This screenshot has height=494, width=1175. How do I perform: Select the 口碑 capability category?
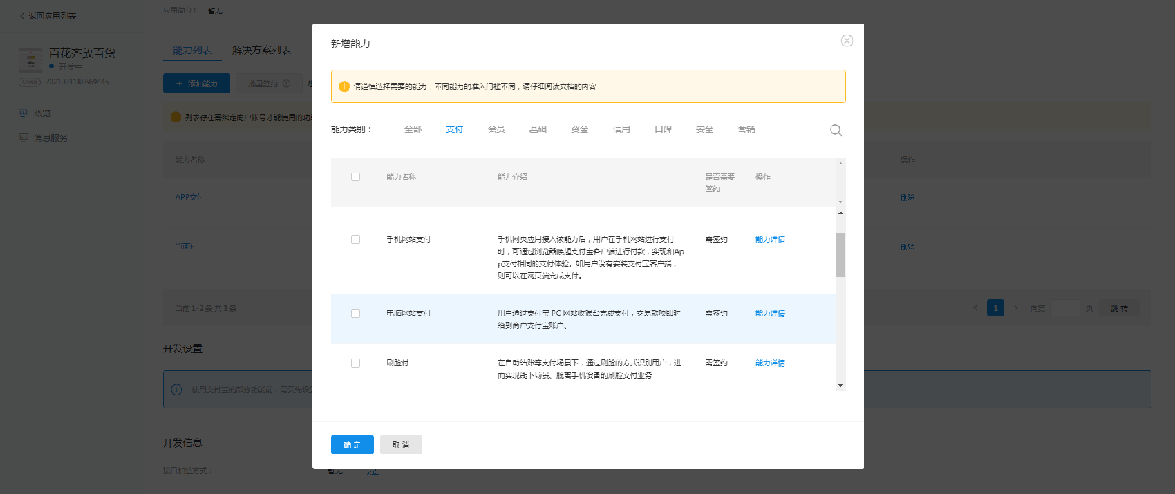tap(663, 130)
